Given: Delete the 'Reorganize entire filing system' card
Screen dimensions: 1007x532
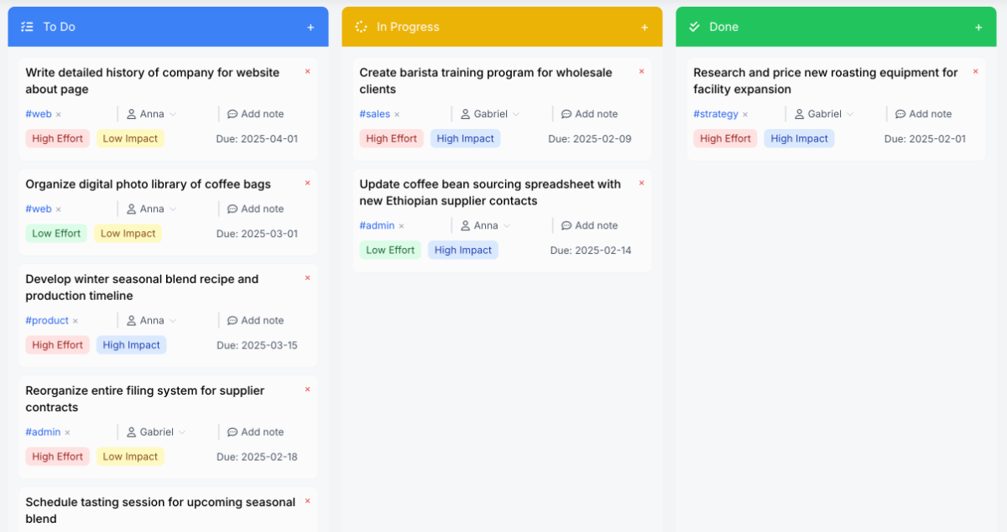Looking at the screenshot, I should point(308,390).
